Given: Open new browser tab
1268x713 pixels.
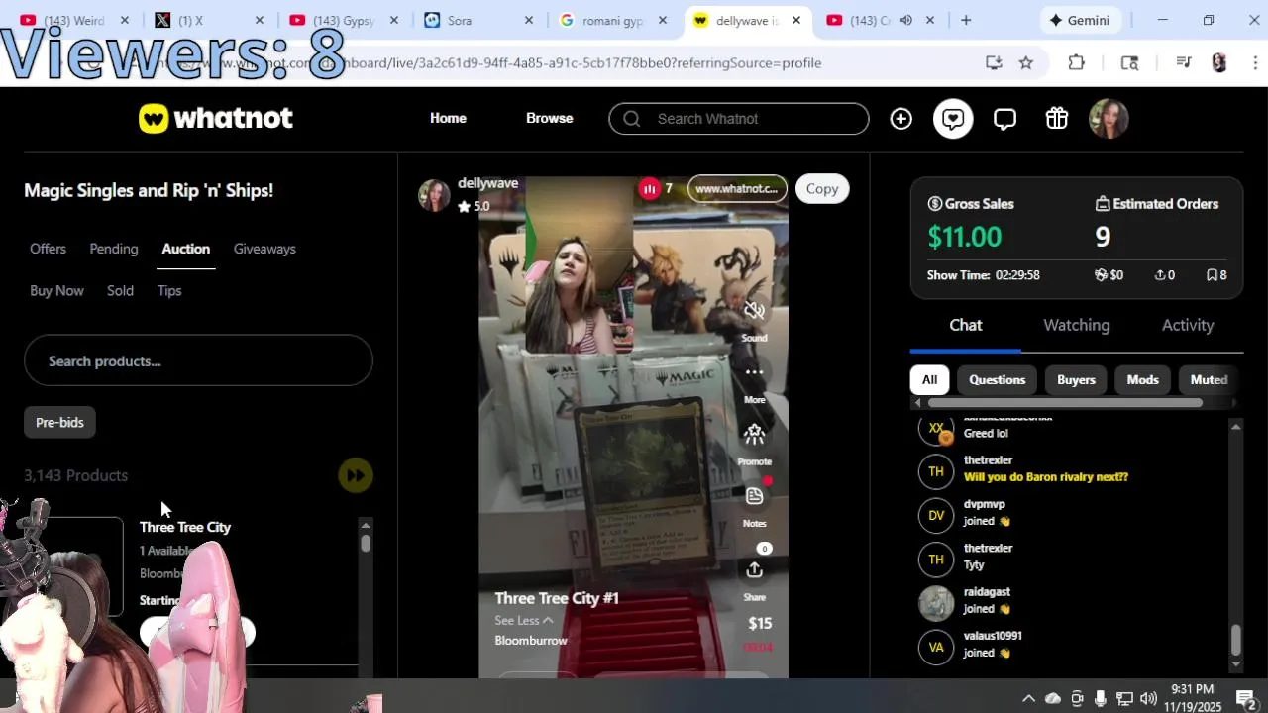Looking at the screenshot, I should click(966, 20).
